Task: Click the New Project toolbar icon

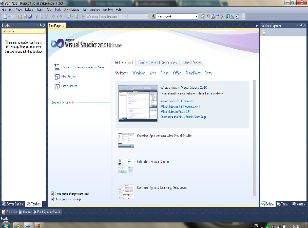Action: tap(5, 17)
